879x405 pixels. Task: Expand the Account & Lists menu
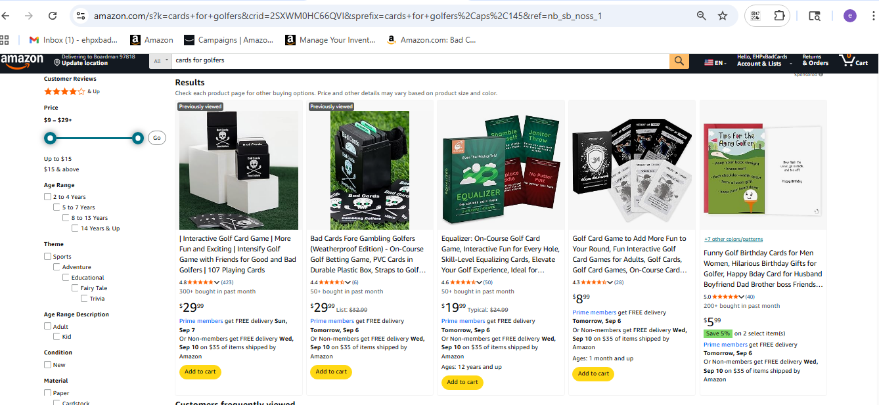pos(759,60)
